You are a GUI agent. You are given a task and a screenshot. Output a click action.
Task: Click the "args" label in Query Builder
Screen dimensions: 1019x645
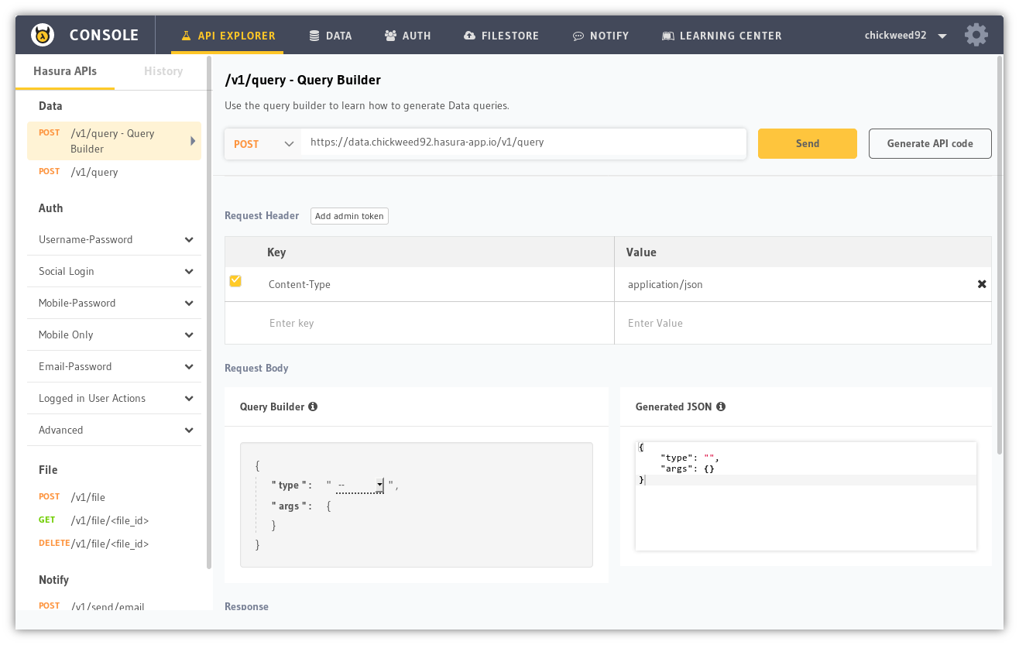pyautogui.click(x=291, y=506)
